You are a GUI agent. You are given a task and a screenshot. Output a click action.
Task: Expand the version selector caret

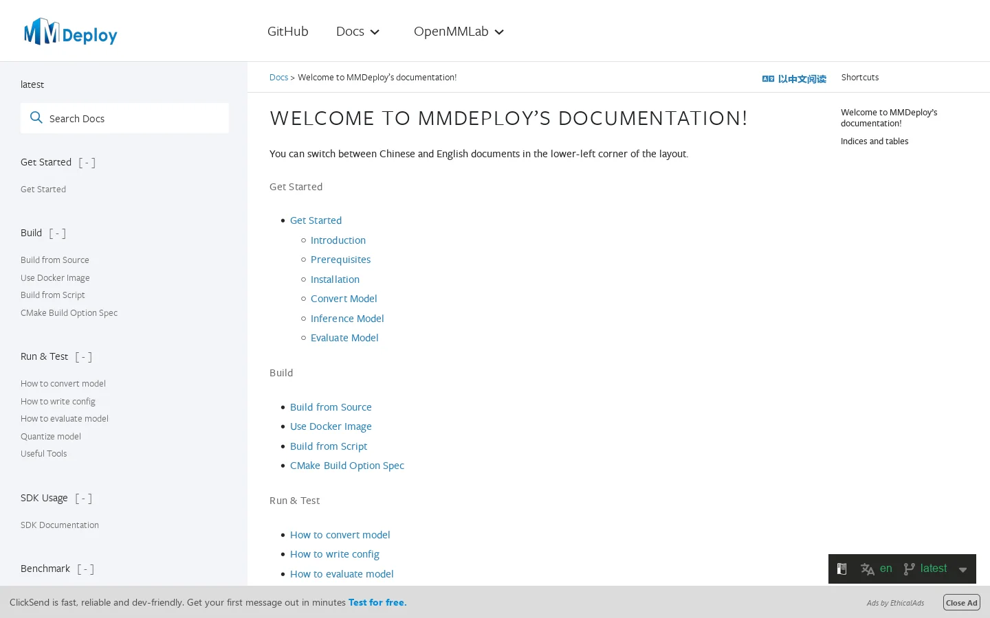click(x=962, y=570)
